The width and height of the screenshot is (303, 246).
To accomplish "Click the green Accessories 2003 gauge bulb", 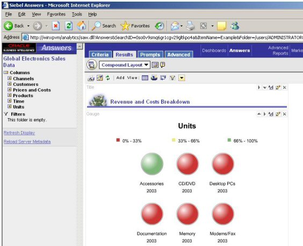I will [152, 164].
